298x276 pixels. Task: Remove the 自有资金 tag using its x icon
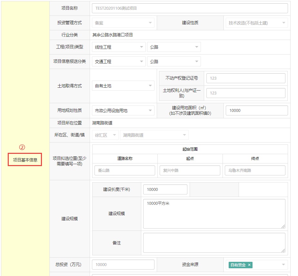coord(249,265)
